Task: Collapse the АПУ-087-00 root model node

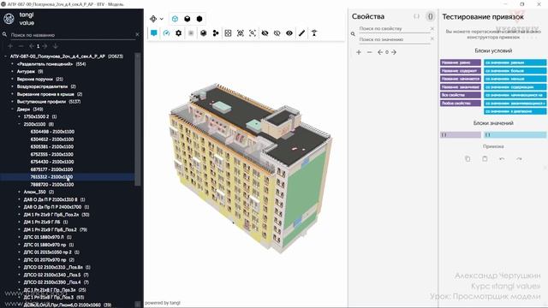Action: click(6, 56)
